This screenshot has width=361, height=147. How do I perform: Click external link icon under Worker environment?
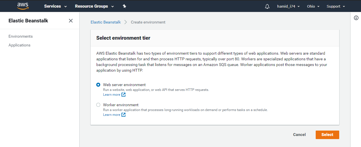(123, 115)
